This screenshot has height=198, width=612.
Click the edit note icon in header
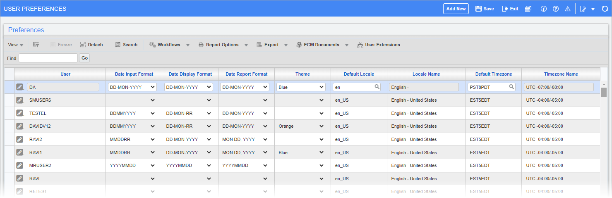click(x=583, y=9)
